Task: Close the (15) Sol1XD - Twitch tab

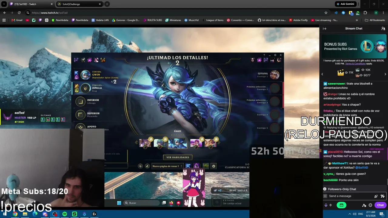Action: pos(52,4)
